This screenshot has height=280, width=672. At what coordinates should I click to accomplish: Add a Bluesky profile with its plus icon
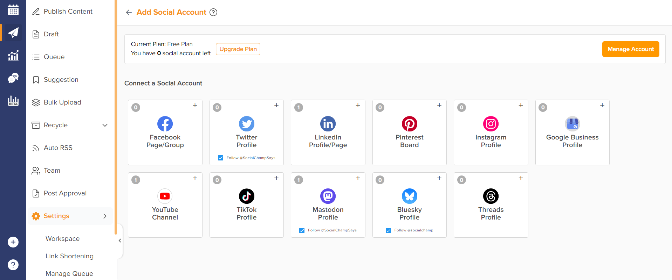click(x=439, y=178)
